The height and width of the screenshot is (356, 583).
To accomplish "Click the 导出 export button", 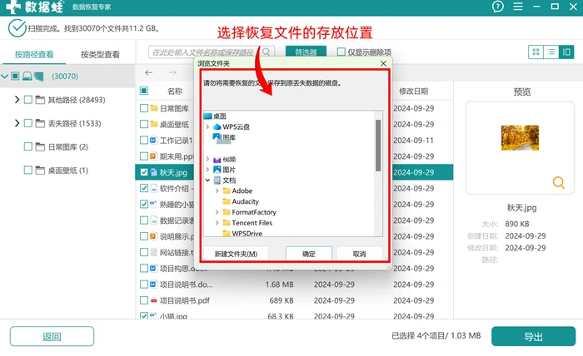I will point(533,336).
